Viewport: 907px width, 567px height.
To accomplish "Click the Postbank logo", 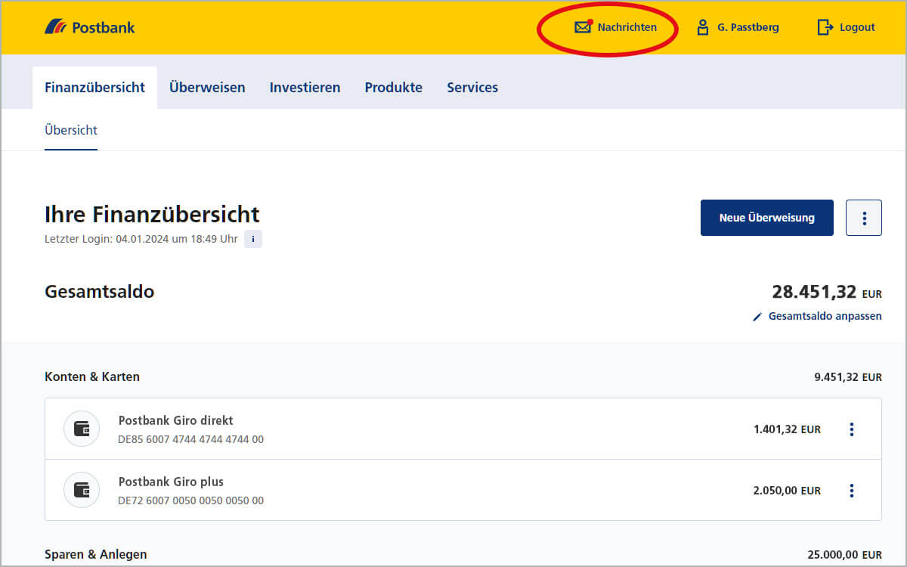I will click(x=90, y=27).
